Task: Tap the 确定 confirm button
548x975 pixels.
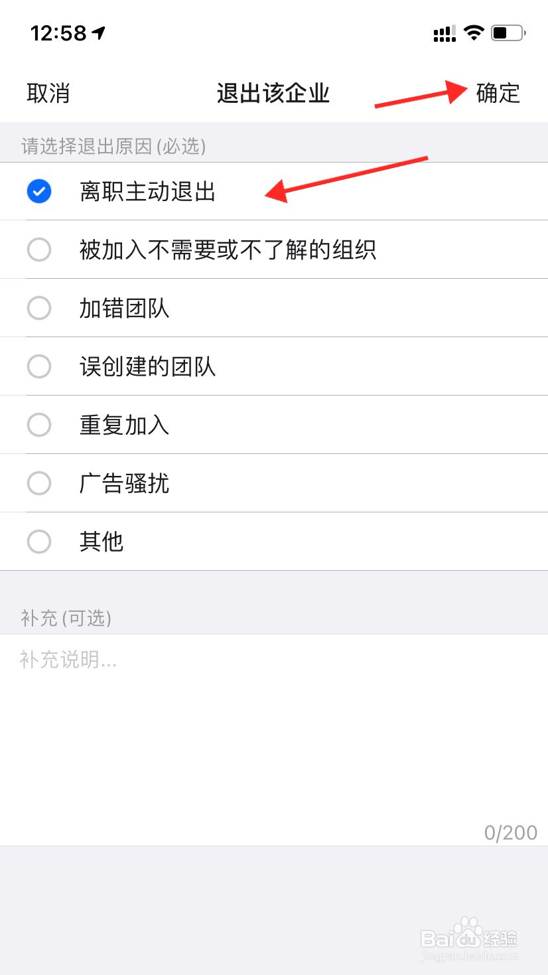Action: (498, 93)
